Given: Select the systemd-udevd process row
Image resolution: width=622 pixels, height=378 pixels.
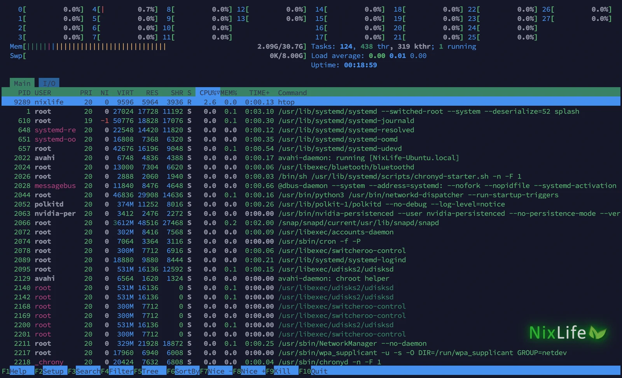Looking at the screenshot, I should pos(311,149).
